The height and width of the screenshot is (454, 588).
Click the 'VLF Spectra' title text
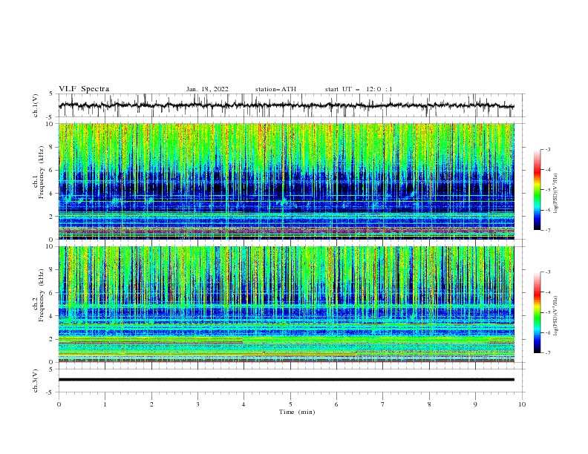tap(84, 89)
